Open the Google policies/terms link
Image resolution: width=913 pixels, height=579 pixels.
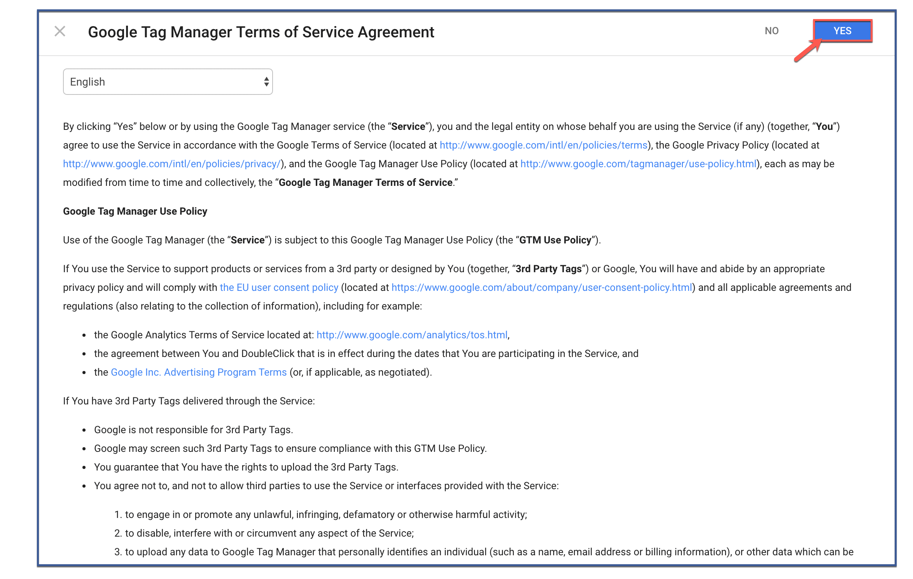coord(543,145)
